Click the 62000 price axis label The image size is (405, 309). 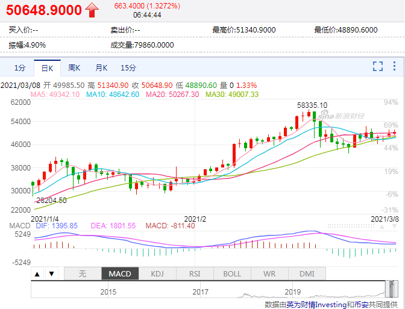20,102
